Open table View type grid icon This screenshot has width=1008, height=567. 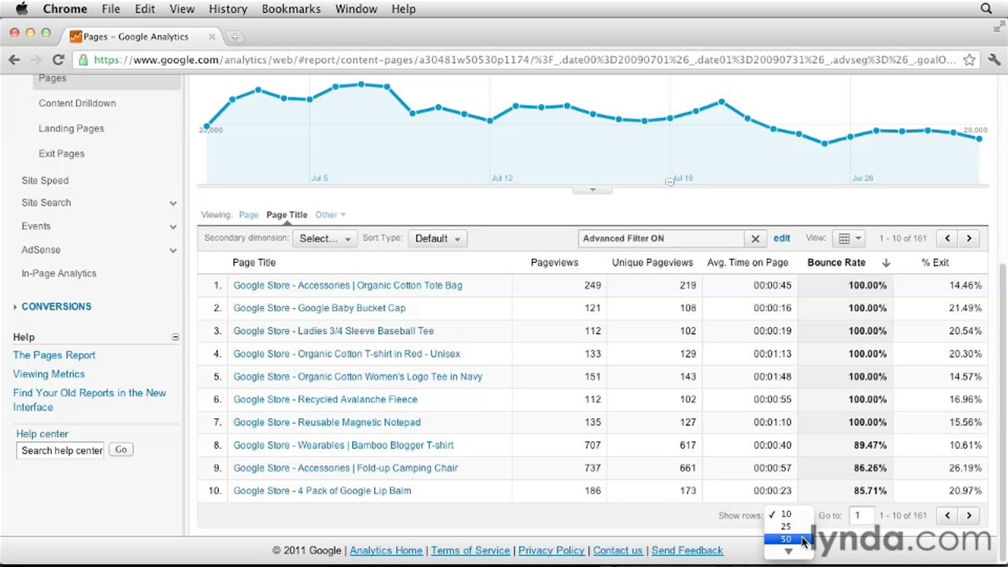(x=850, y=239)
